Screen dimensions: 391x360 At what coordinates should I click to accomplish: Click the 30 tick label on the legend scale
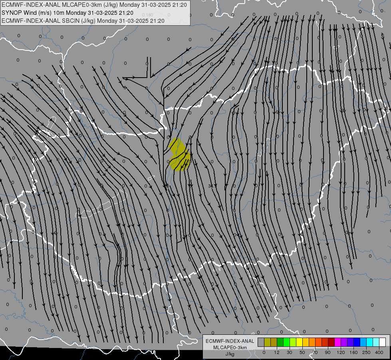click(290, 352)
